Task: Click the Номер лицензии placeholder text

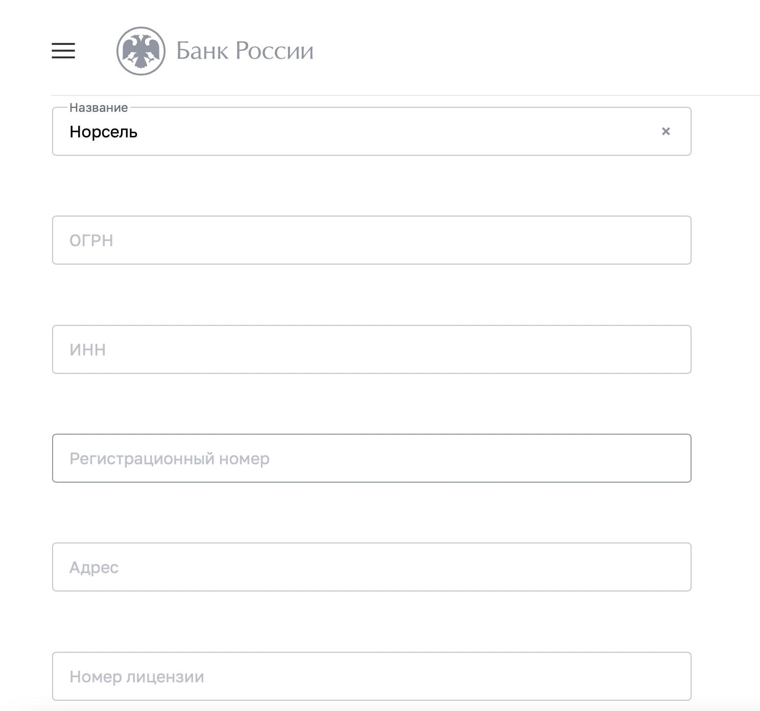Action: pyautogui.click(x=137, y=677)
